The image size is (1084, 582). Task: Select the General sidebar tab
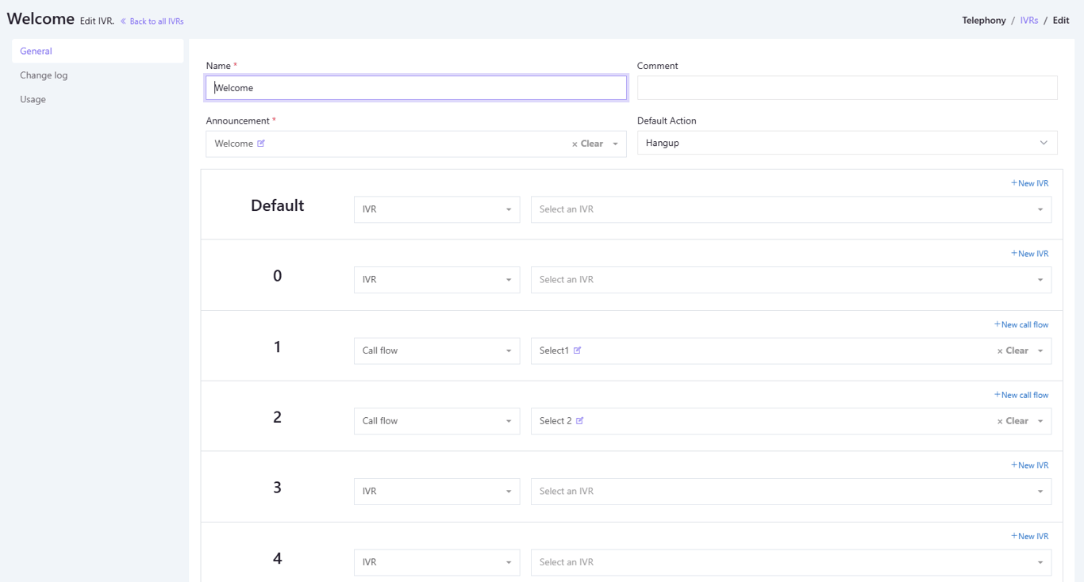(x=37, y=51)
